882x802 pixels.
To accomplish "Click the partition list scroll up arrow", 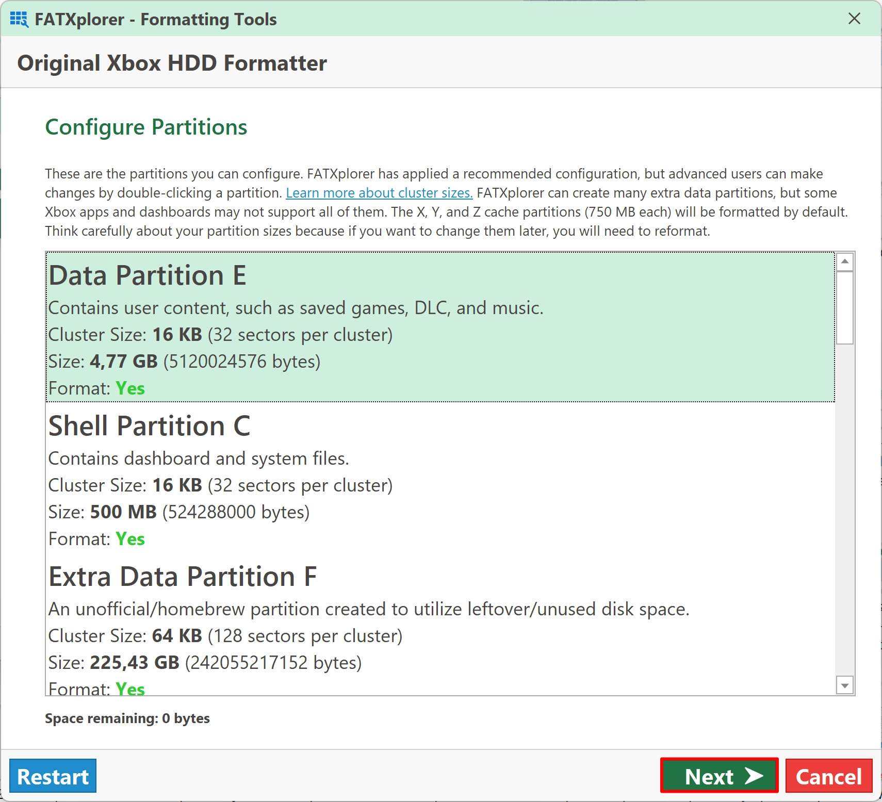I will pos(845,261).
